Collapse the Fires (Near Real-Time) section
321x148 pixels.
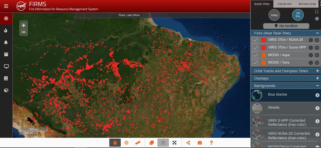(317, 33)
